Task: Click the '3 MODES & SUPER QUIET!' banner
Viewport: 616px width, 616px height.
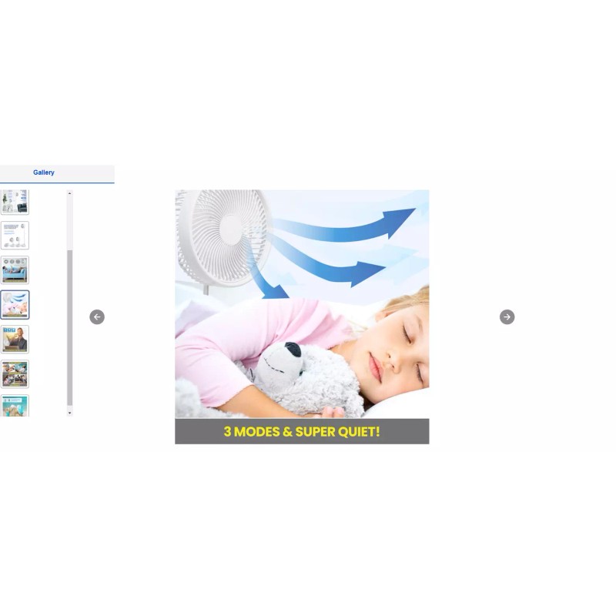Action: (302, 431)
